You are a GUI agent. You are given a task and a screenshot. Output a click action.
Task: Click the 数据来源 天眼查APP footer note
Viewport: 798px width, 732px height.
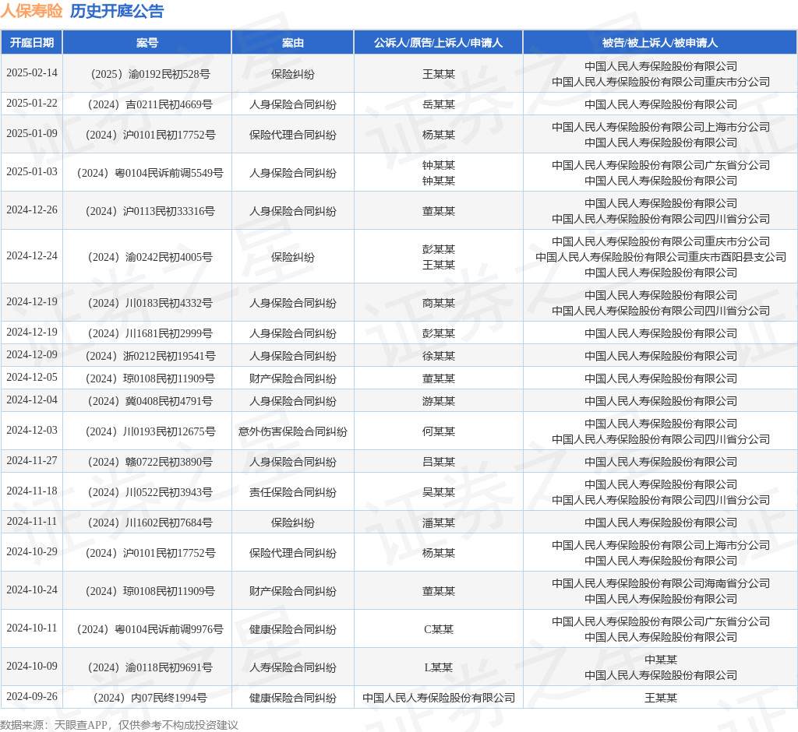(119, 725)
